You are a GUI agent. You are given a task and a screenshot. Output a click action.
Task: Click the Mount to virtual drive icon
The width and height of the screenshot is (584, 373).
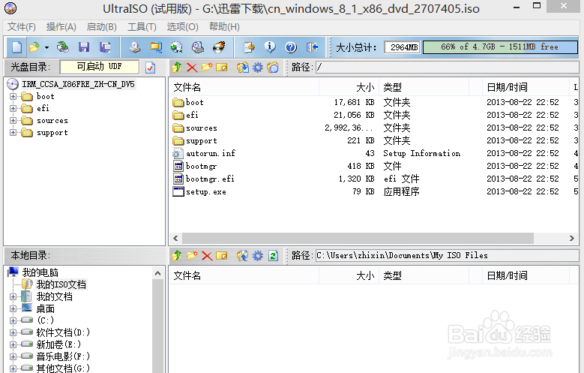coord(198,47)
